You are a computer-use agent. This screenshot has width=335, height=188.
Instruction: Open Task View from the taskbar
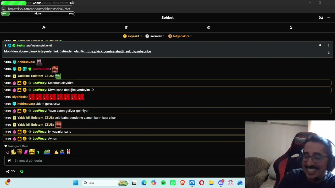[134, 183]
